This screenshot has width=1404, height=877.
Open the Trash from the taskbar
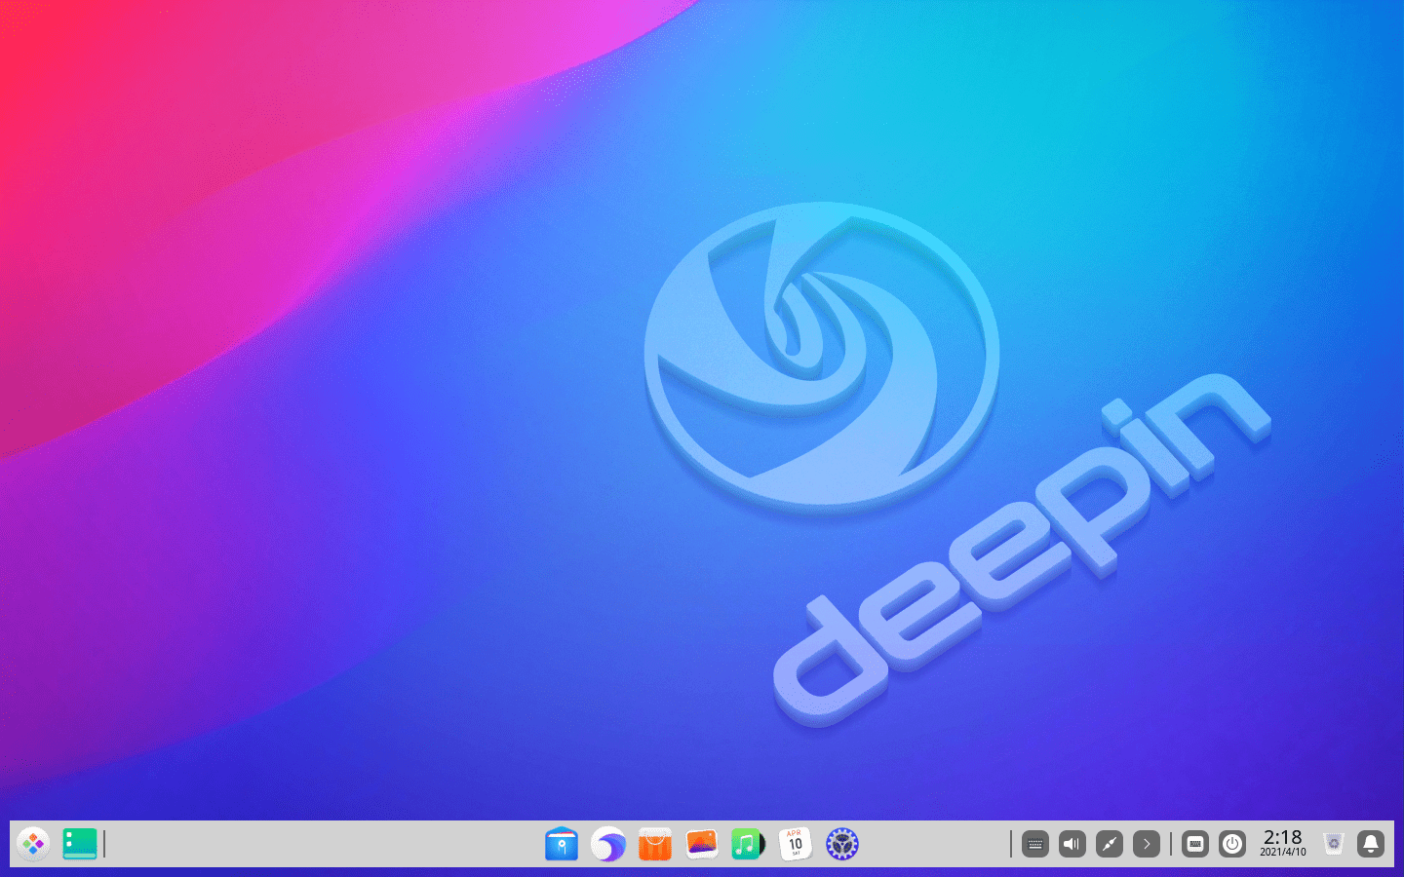click(1333, 844)
